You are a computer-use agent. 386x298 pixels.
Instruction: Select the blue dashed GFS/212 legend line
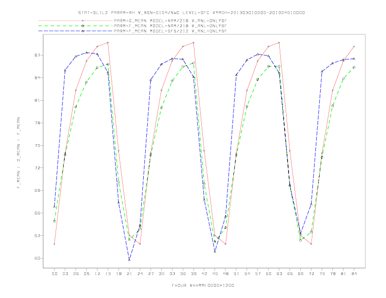pos(76,31)
